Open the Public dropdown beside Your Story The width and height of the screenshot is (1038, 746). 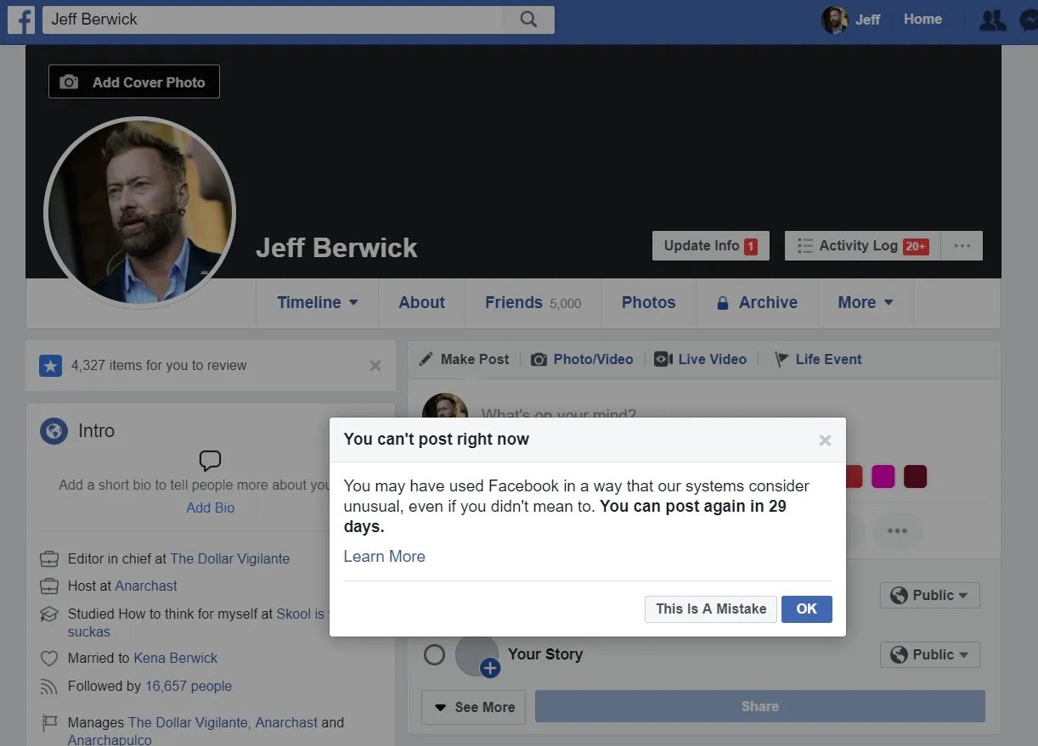point(929,655)
